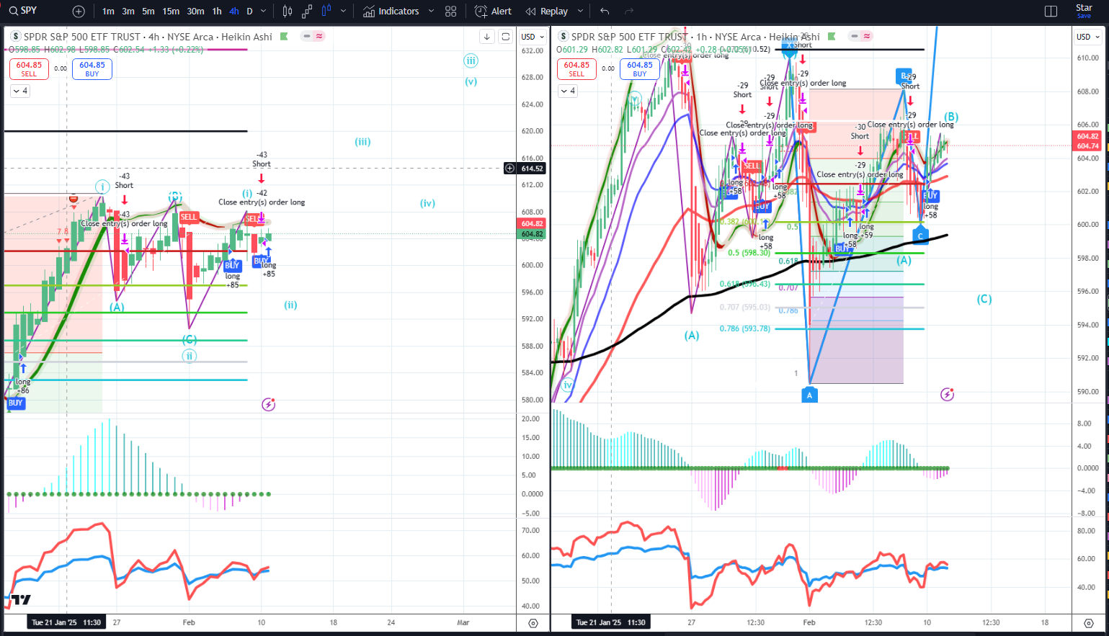The width and height of the screenshot is (1109, 636).
Task: Click the 0.786 (593.78) Fibonacci level label
Action: [x=744, y=328]
